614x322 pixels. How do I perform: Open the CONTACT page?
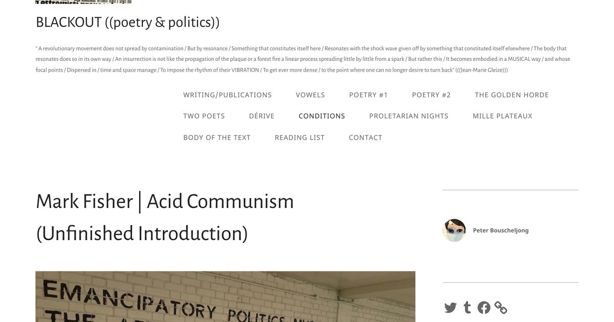click(x=365, y=137)
